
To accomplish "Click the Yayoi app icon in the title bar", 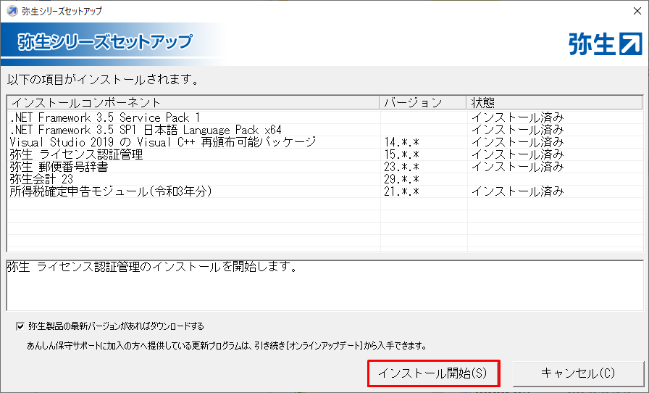I will pos(12,11).
